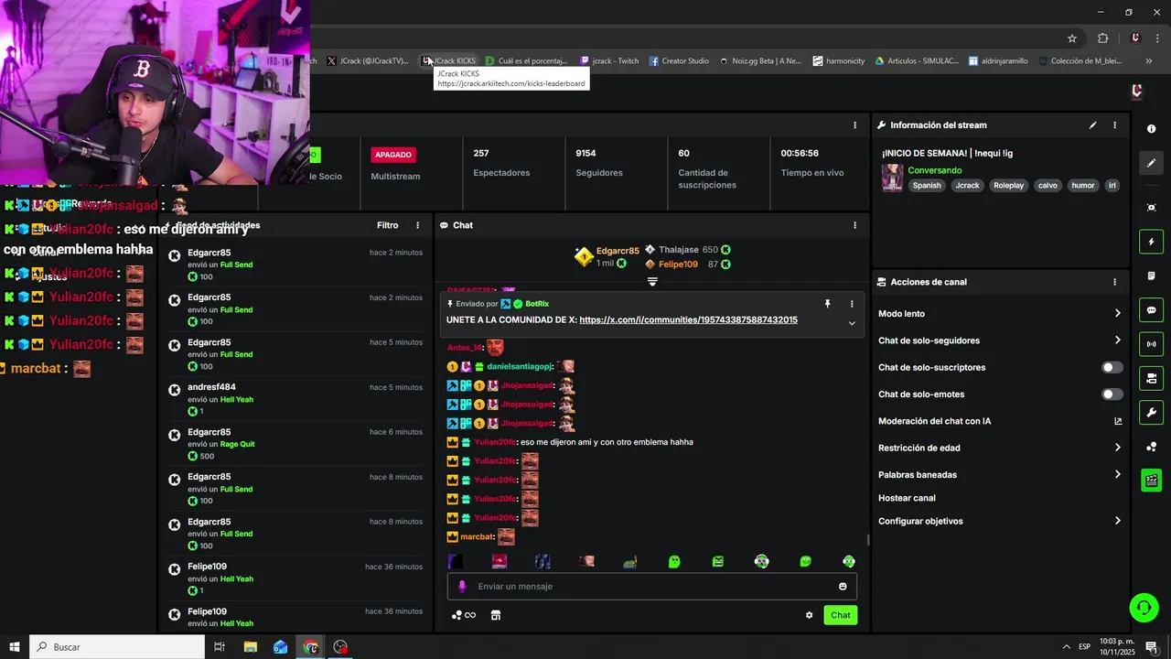
Task: Click the Buscar taskbar search box
Action: pyautogui.click(x=117, y=647)
